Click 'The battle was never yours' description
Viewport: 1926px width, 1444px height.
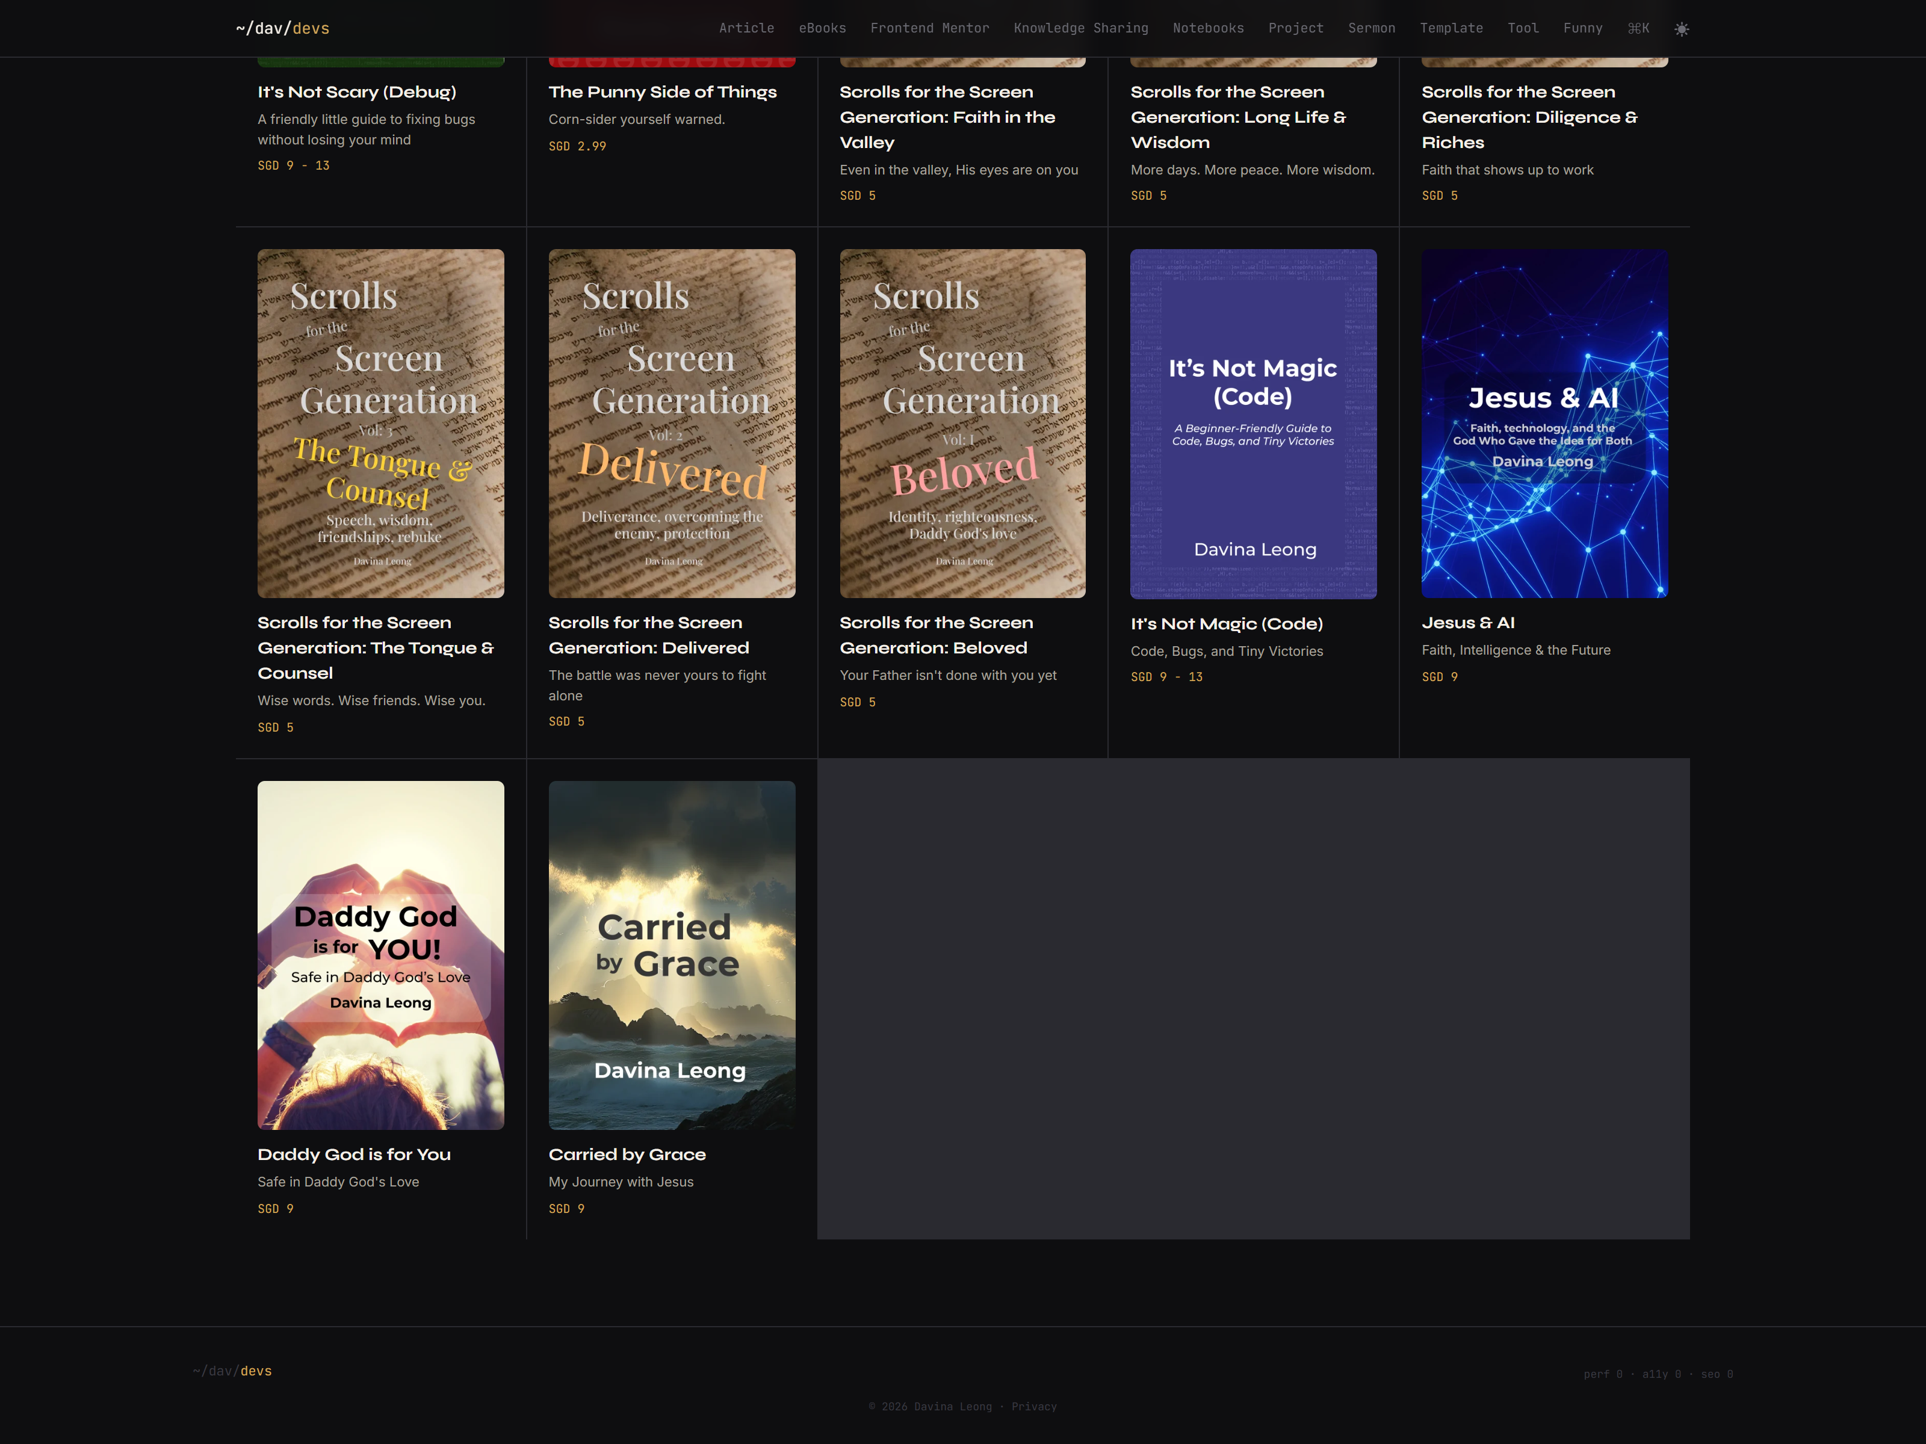(657, 686)
